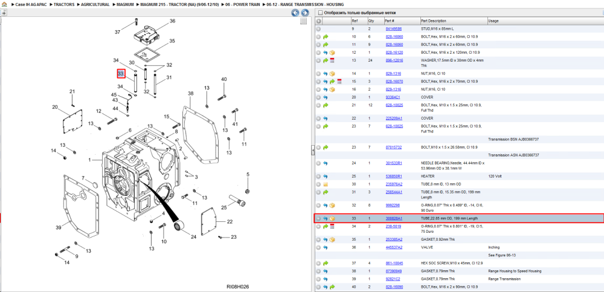Image resolution: width=604 pixels, height=292 pixels.
Task: Click the green arrow icon in Ref 40 row
Action: coord(332,287)
